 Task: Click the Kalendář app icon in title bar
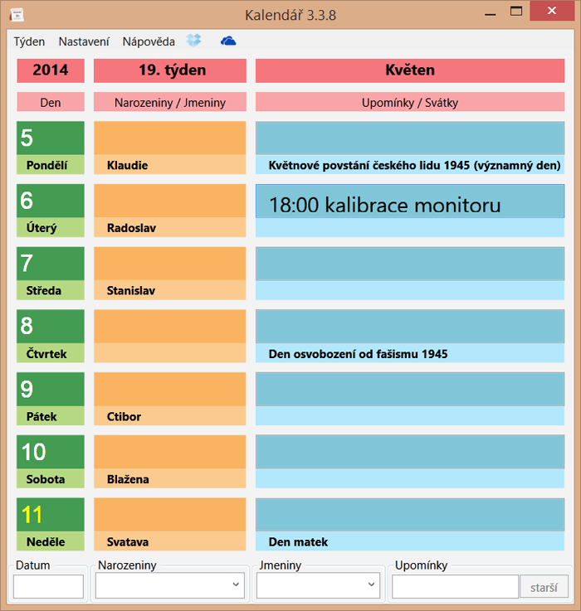click(17, 15)
